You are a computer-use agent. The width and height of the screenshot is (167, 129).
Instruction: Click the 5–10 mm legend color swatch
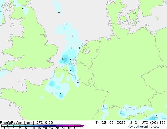click(x=29, y=126)
